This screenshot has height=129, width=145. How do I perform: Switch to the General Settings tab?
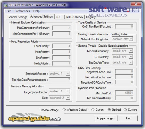(x=17, y=17)
